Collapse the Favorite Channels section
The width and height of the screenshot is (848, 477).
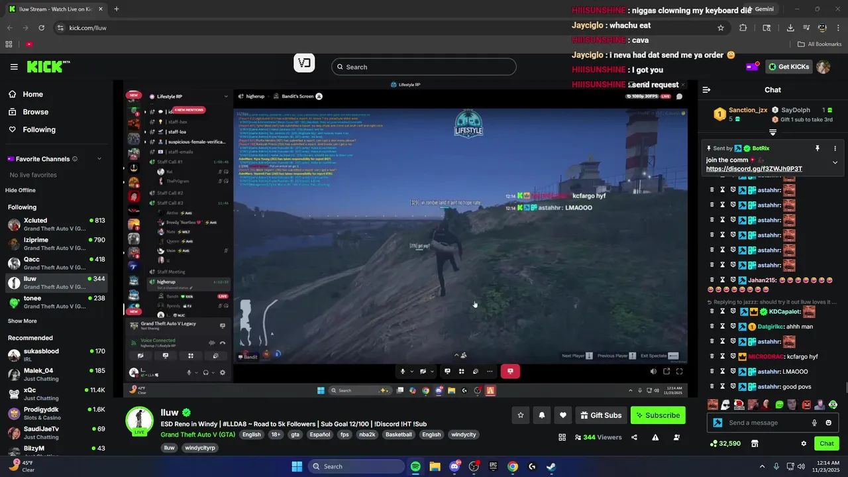pyautogui.click(x=99, y=159)
